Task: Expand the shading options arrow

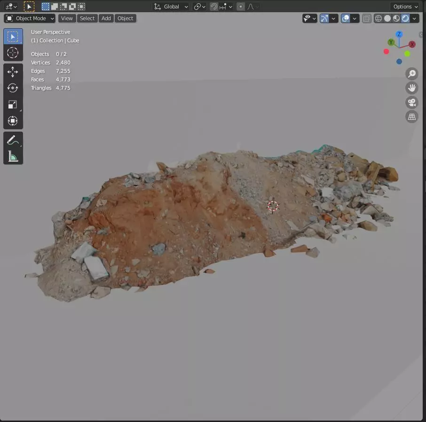Action: [x=414, y=18]
